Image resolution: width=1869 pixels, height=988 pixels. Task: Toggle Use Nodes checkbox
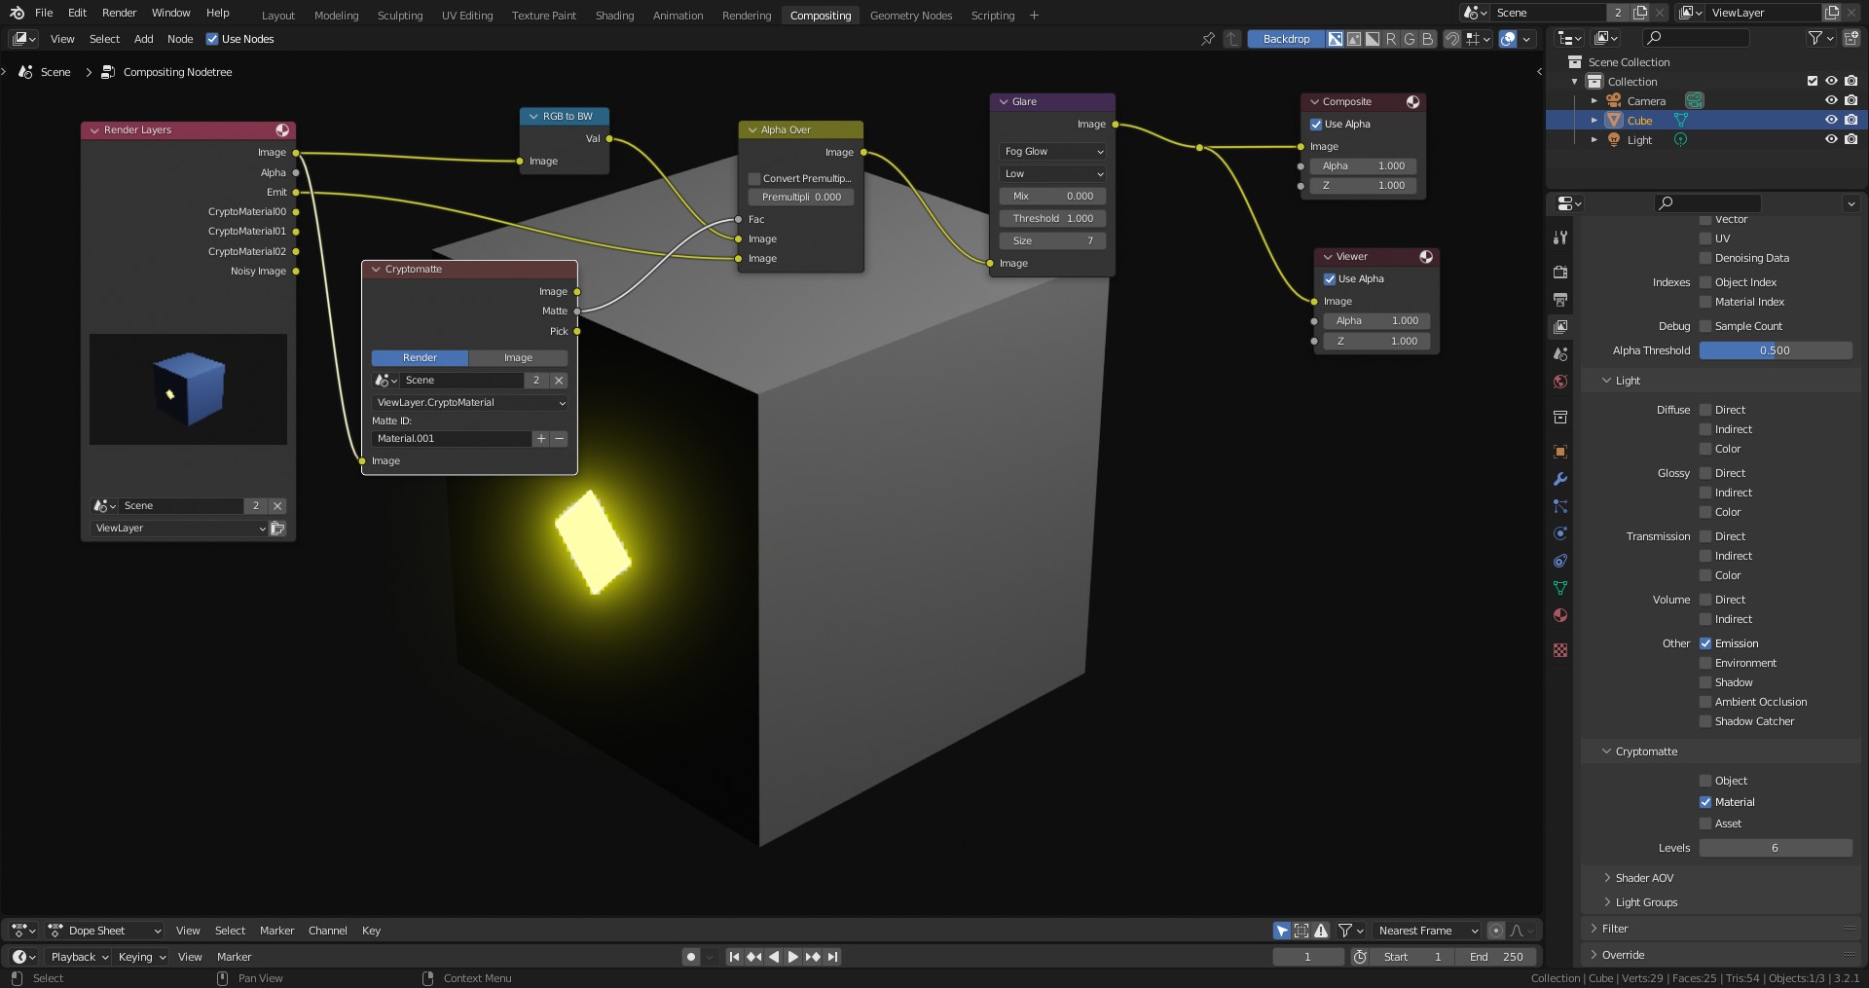pyautogui.click(x=212, y=39)
